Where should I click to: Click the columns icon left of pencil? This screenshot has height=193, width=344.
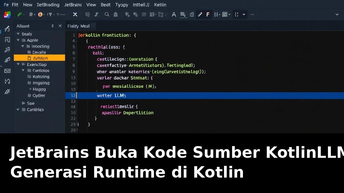(192, 14)
